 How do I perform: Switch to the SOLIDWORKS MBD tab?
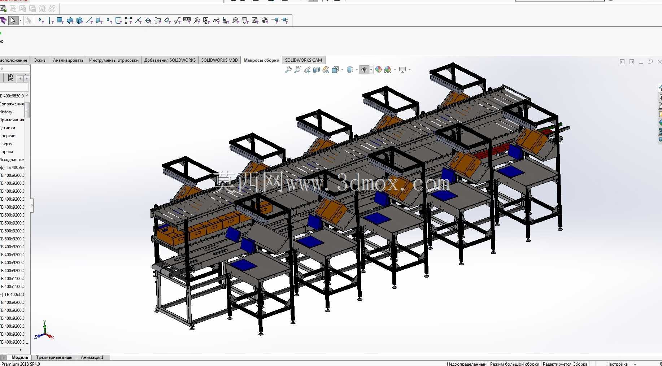click(x=219, y=60)
